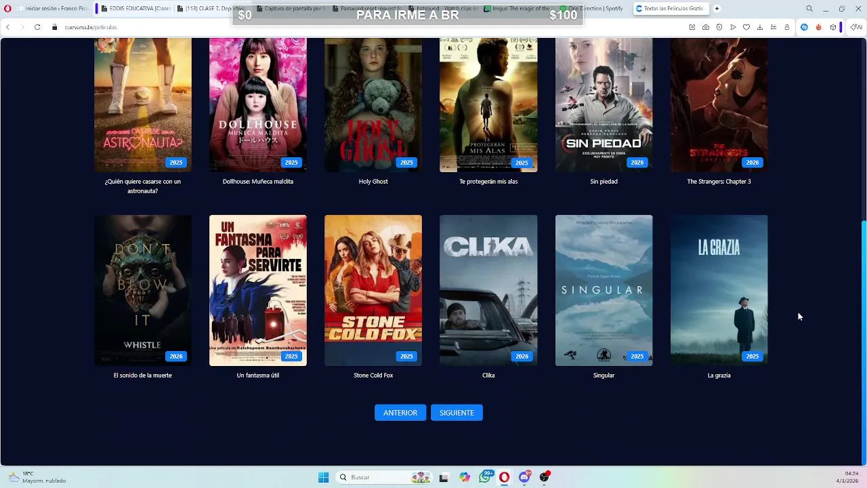
Task: Click the La grazia title text
Action: point(719,375)
